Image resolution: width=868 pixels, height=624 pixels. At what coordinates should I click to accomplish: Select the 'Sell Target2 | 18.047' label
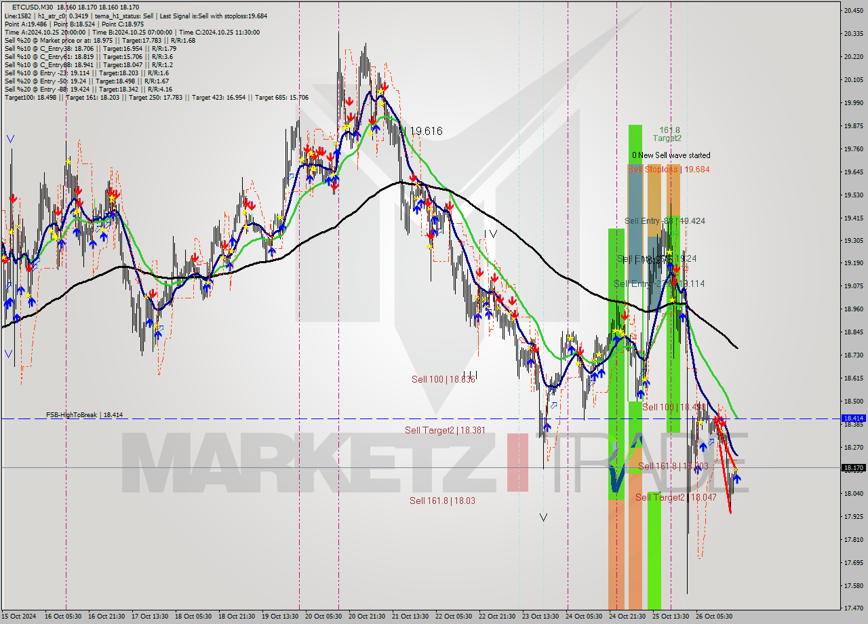coord(676,497)
